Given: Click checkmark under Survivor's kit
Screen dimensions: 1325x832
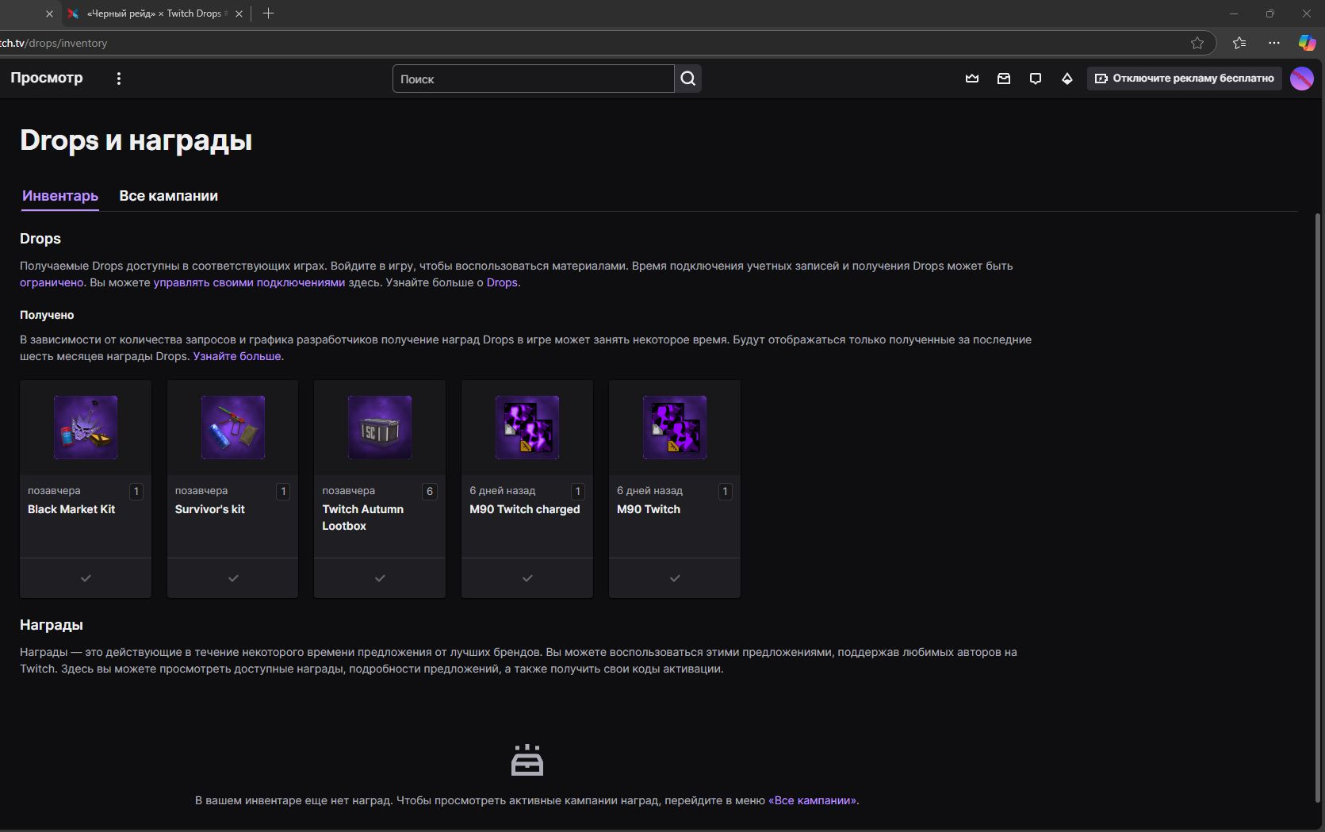Looking at the screenshot, I should tap(233, 578).
